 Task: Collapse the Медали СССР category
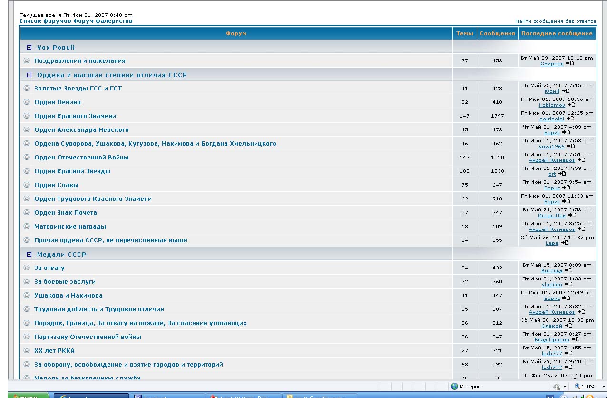(x=29, y=255)
